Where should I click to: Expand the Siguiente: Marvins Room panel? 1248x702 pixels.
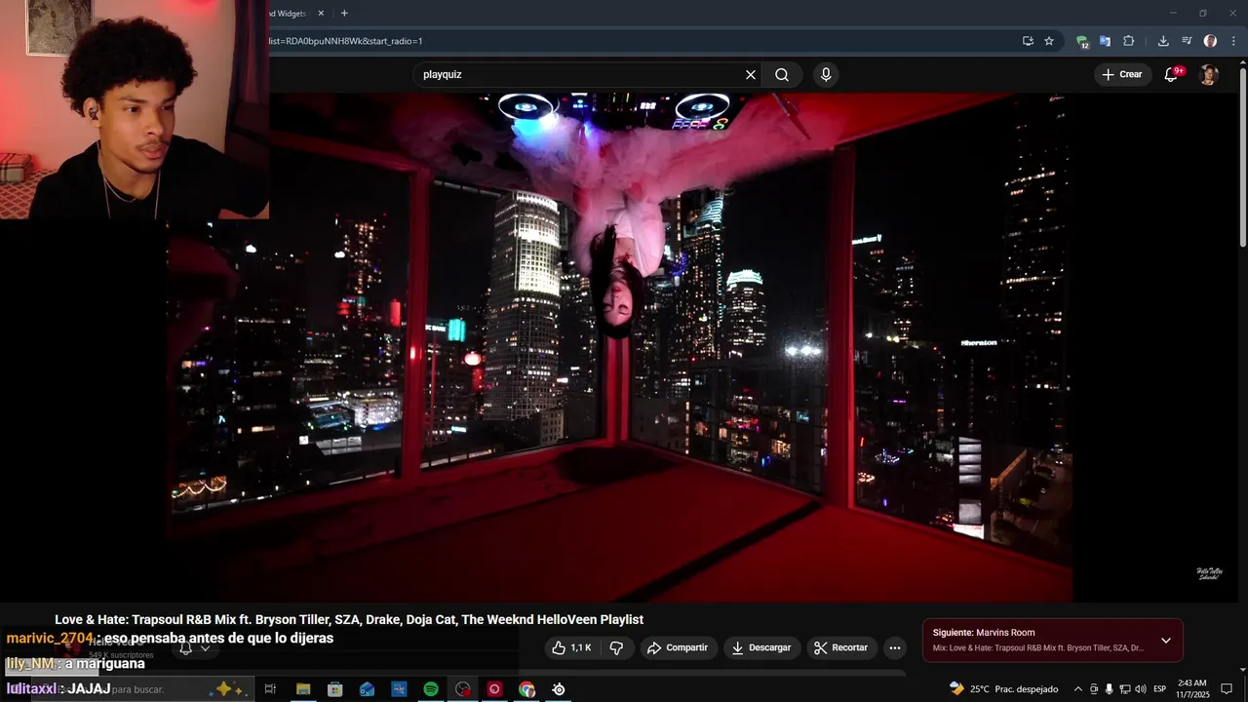point(1165,641)
